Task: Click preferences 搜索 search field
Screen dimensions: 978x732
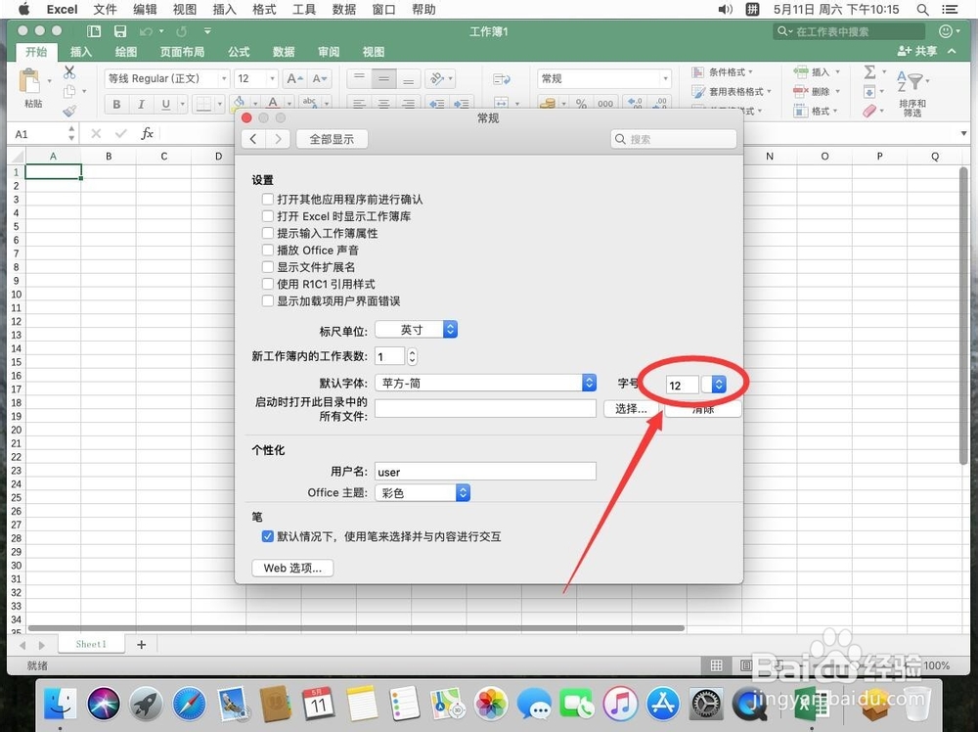Action: tap(674, 139)
